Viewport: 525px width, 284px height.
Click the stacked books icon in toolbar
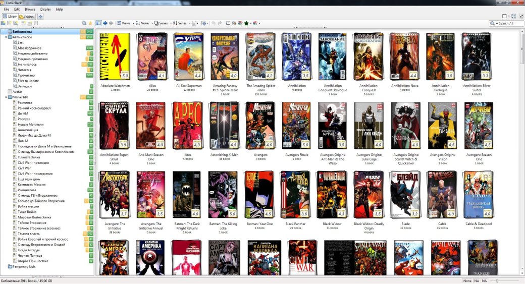coord(240,23)
